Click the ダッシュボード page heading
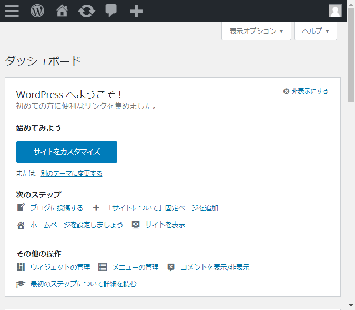This screenshot has width=355, height=310. click(x=43, y=61)
